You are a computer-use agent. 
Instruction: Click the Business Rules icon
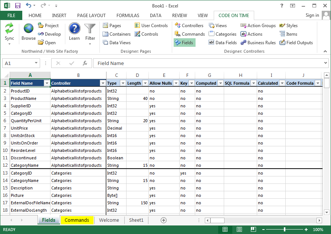coord(258,42)
